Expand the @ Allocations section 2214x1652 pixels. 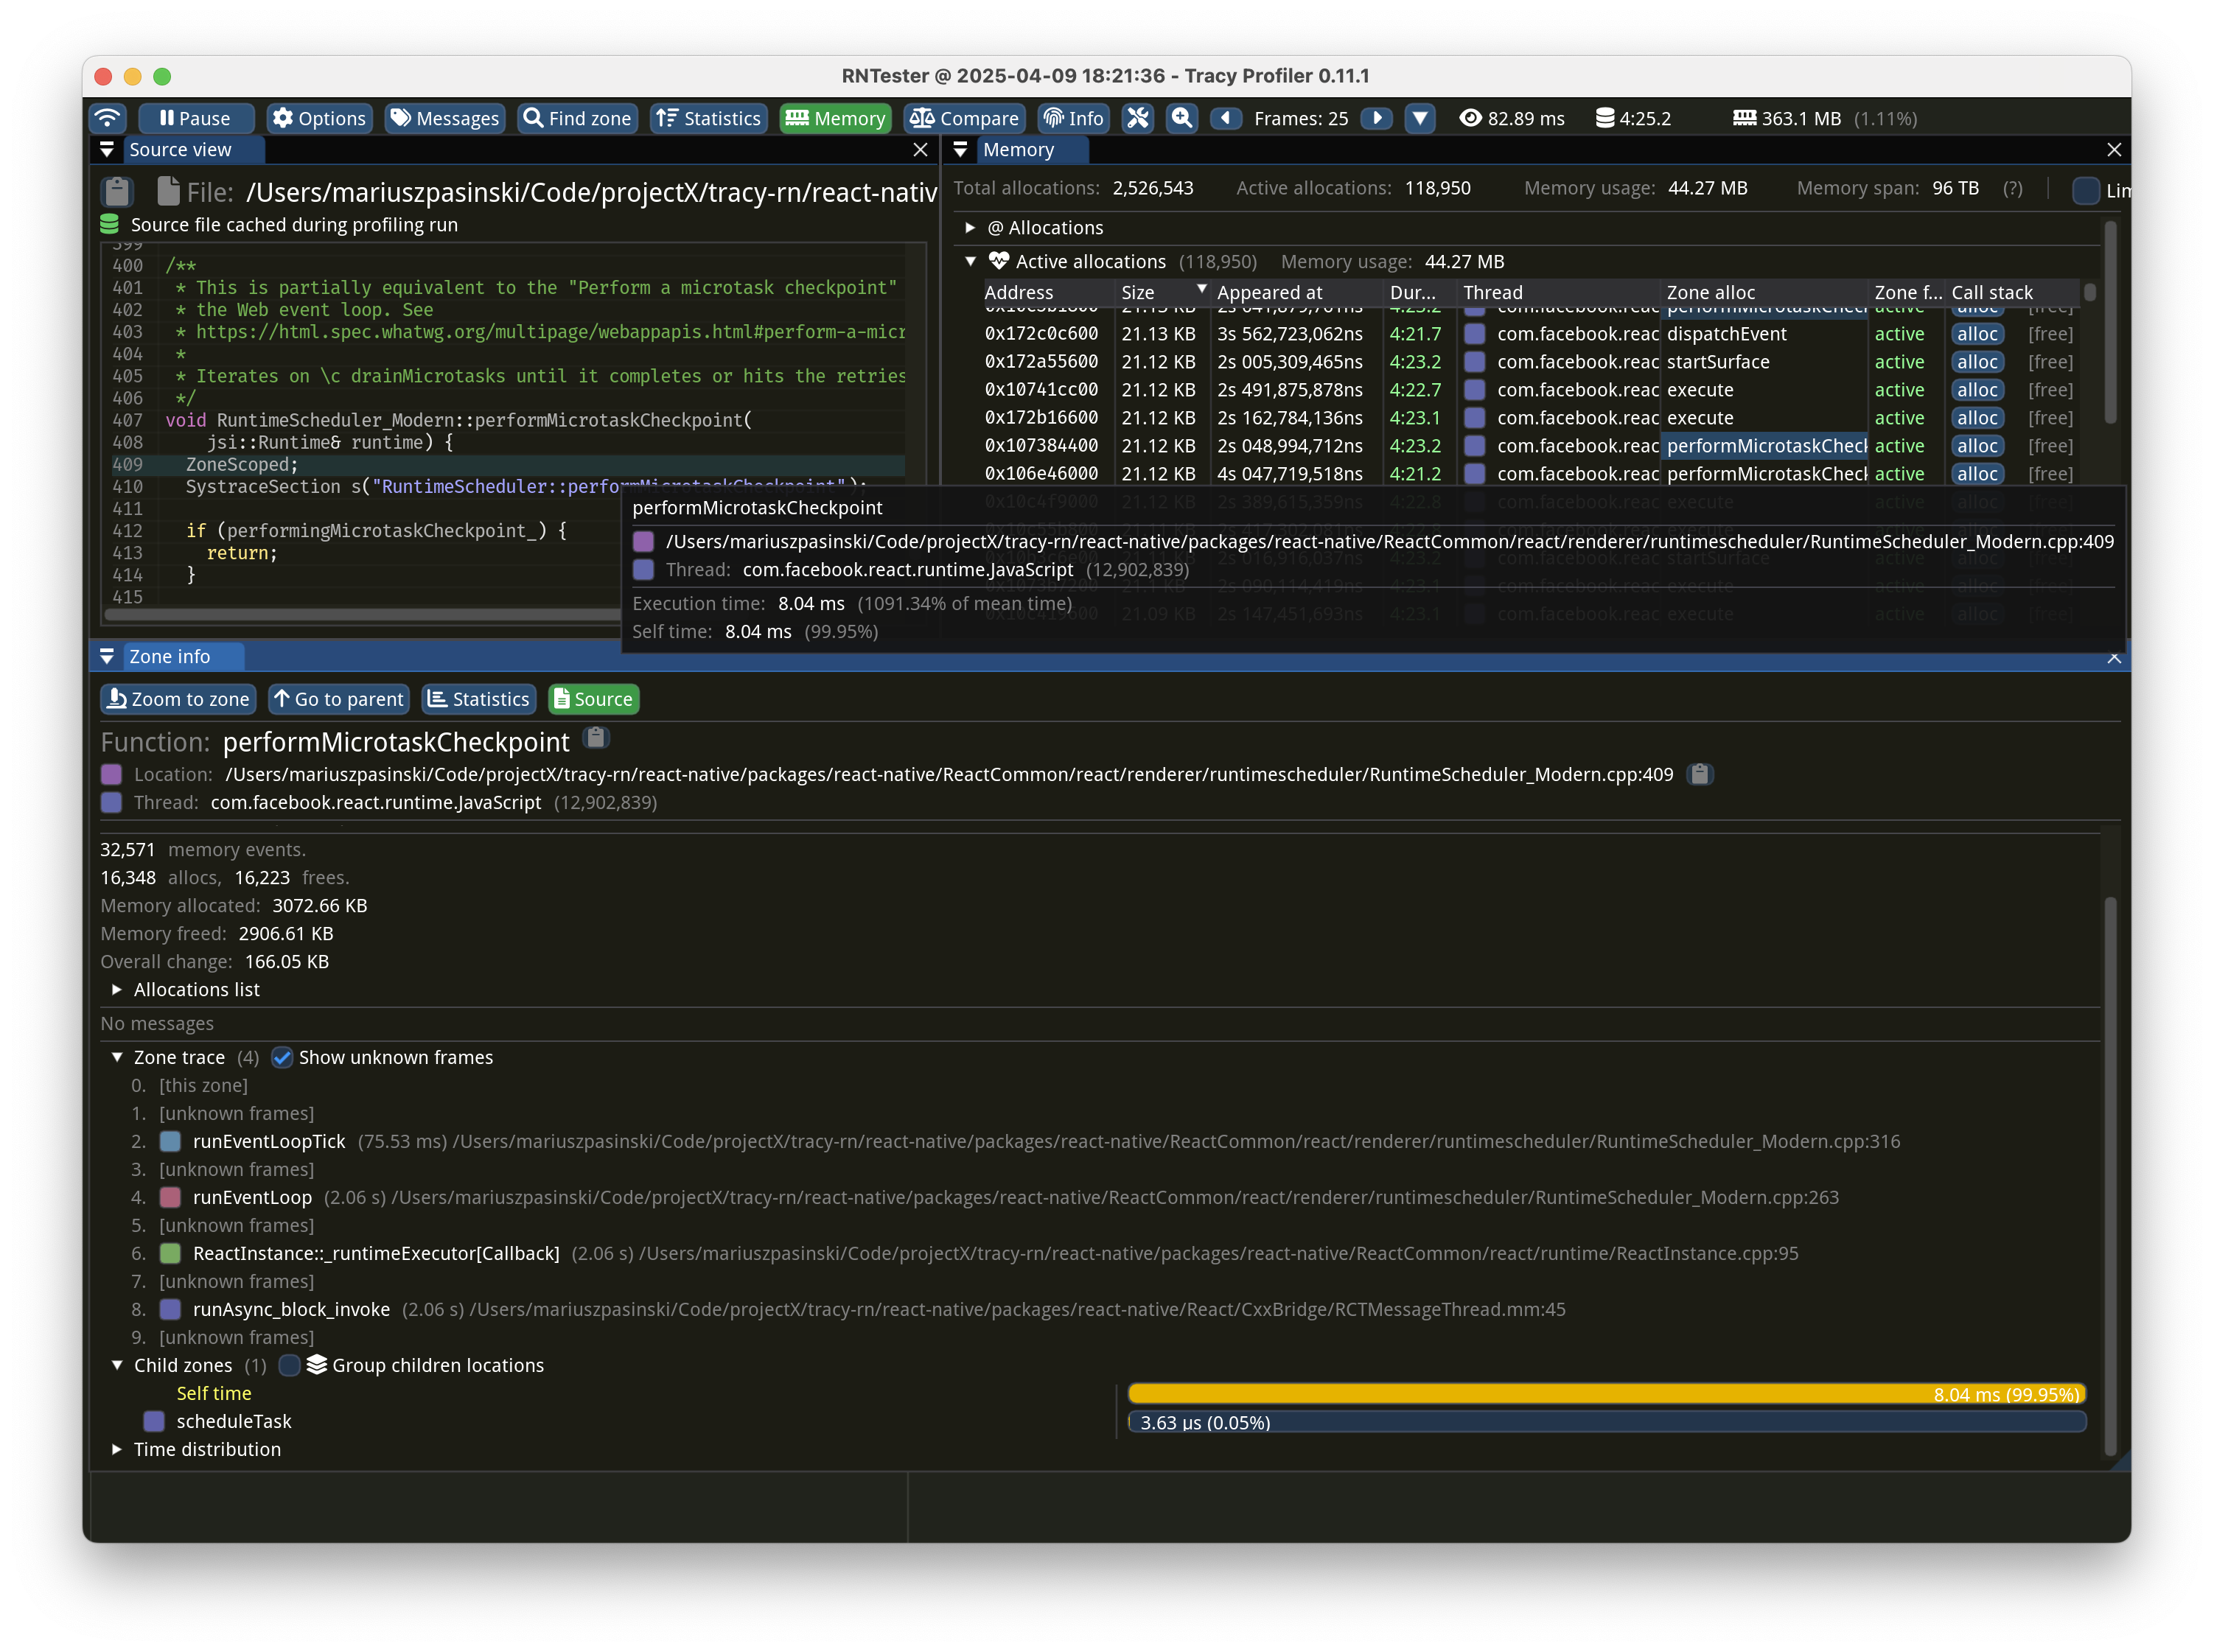970,228
